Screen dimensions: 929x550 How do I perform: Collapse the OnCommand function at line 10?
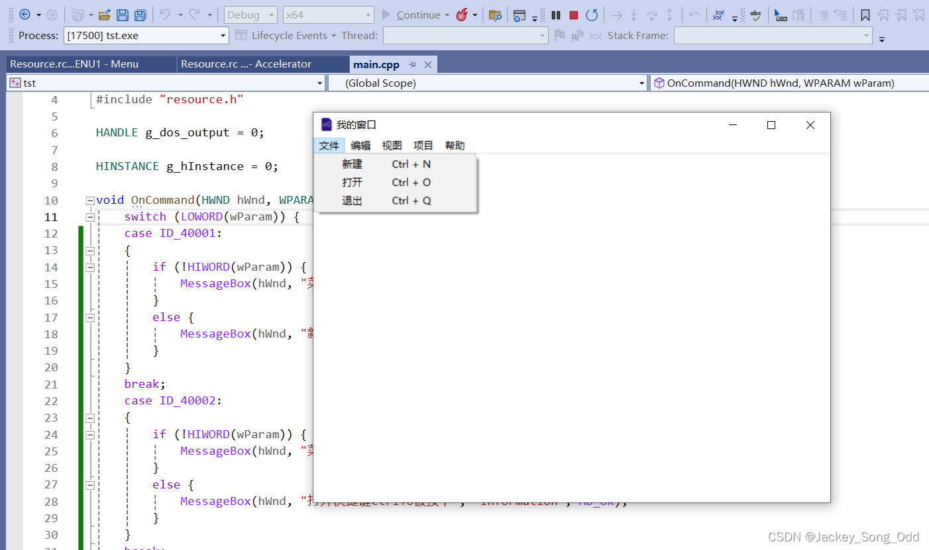click(90, 201)
